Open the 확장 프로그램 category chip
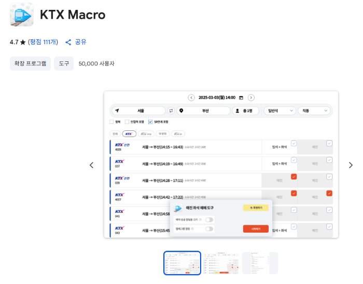The width and height of the screenshot is (363, 284). tap(30, 63)
